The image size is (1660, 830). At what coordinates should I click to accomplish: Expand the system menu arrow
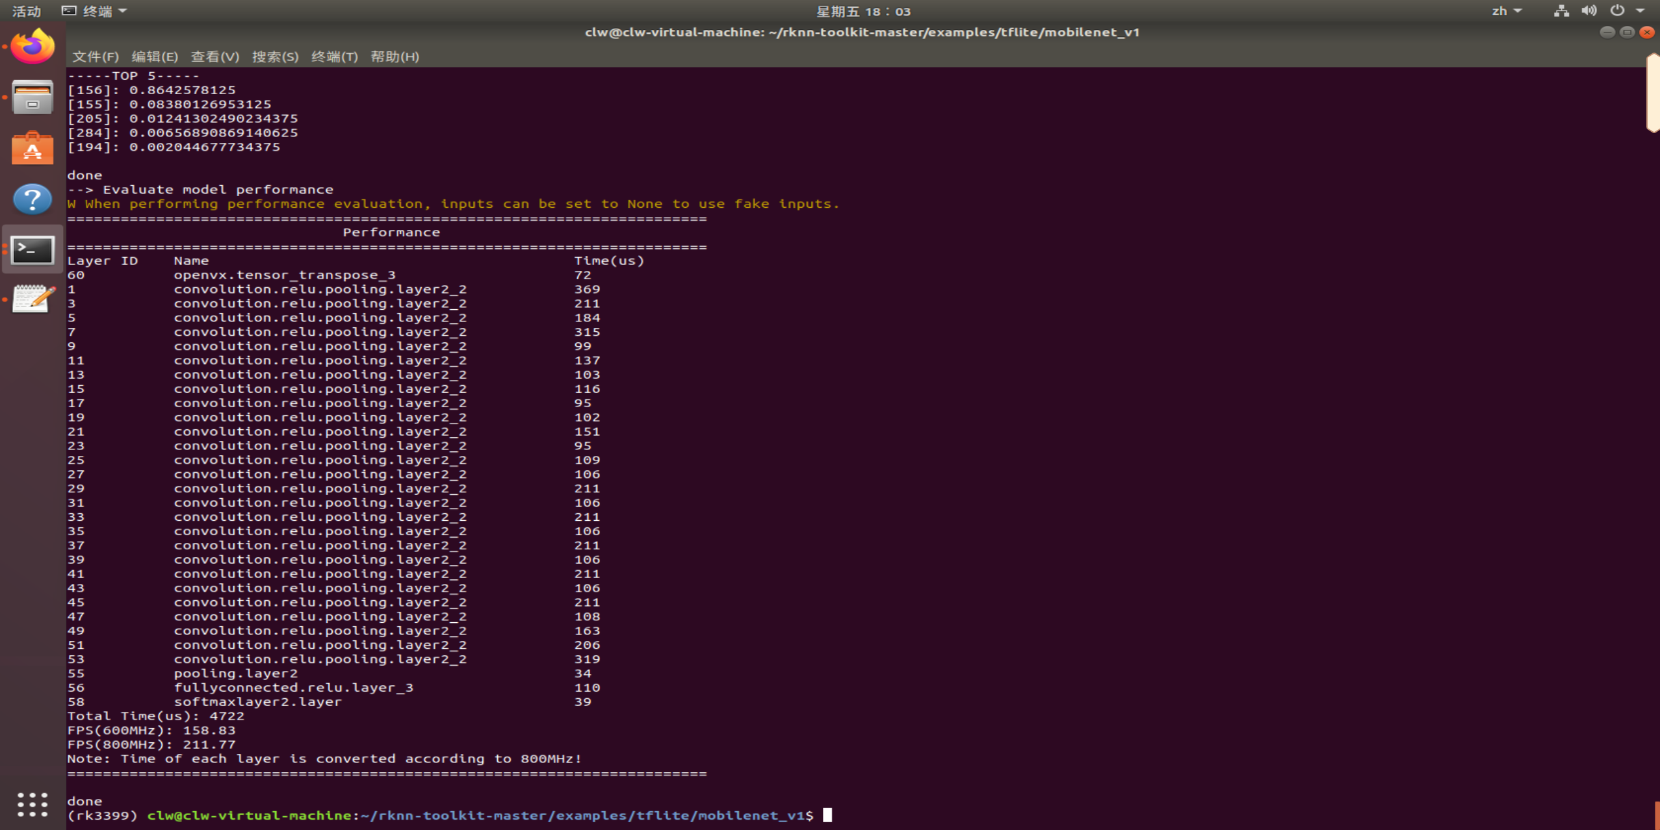coord(1640,11)
